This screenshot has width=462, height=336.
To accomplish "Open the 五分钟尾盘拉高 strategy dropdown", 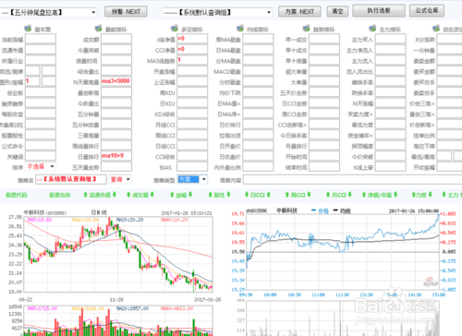I will click(x=93, y=12).
